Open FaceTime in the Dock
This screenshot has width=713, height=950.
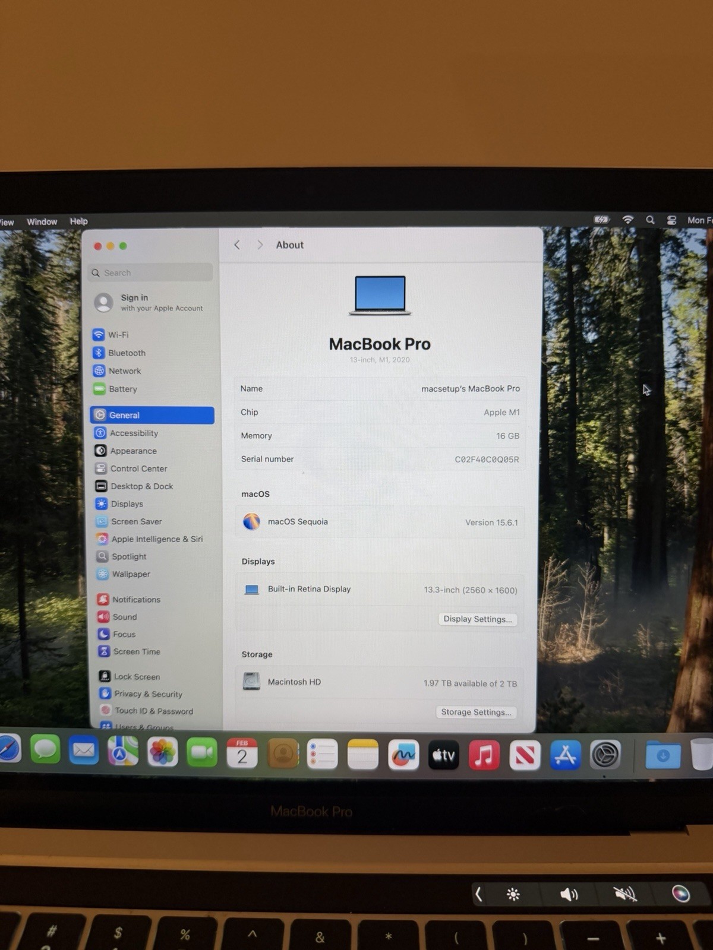[202, 752]
